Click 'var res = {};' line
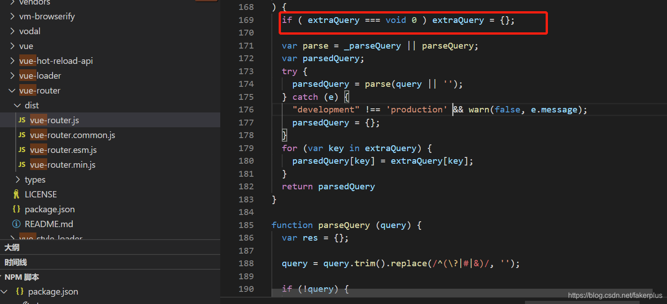Image resolution: width=667 pixels, height=304 pixels. click(x=315, y=238)
